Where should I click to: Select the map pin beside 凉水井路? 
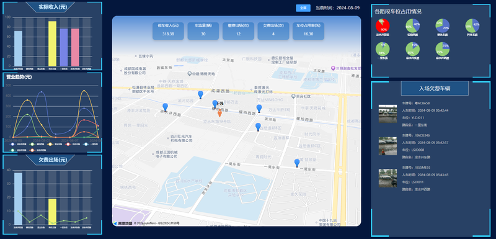click(x=165, y=107)
